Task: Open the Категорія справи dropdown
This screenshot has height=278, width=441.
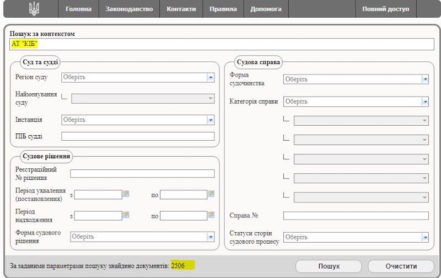Action: pos(424,101)
